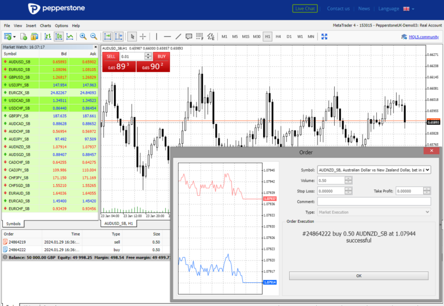This screenshot has width=444, height=306.
Task: Switch to MN timeframe
Action: [310, 37]
